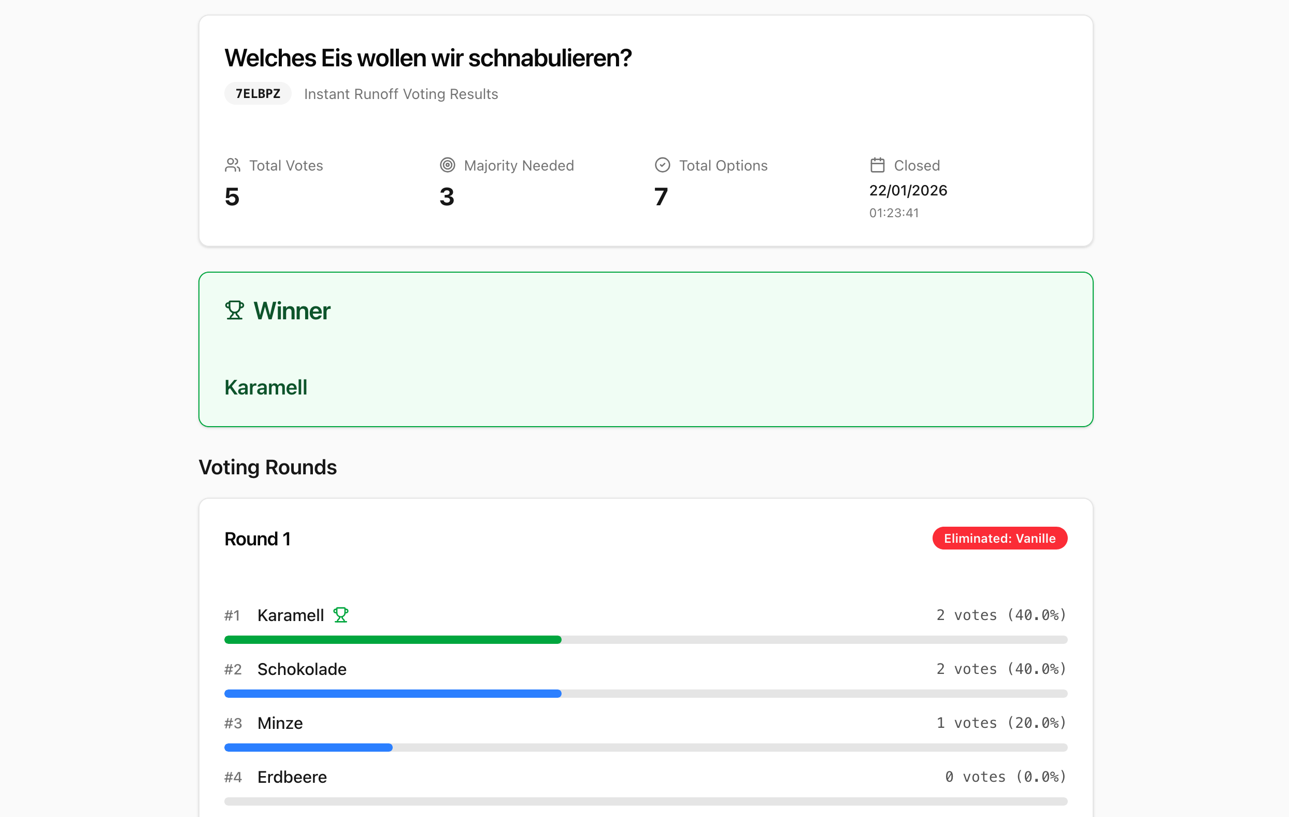The image size is (1289, 817).
Task: Click the Karamell winner name in green box
Action: coord(265,387)
